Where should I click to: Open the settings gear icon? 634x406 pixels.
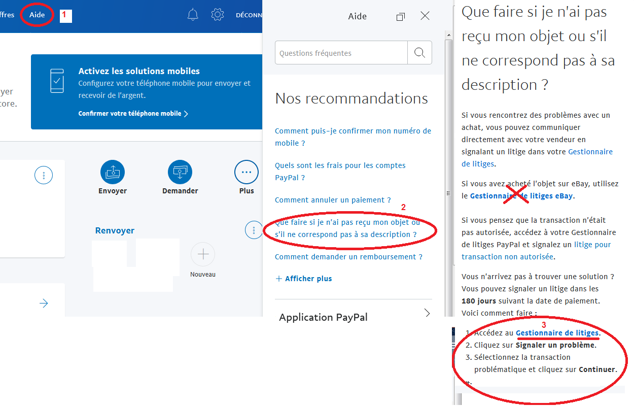pos(218,15)
